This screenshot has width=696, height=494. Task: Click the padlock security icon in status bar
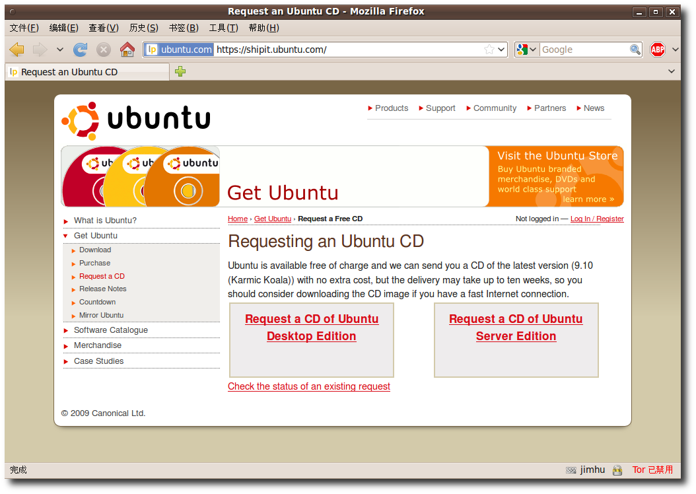pos(617,470)
